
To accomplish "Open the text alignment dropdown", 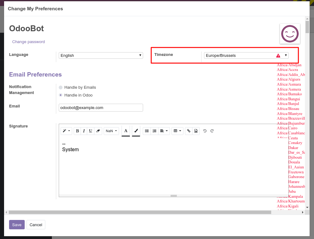I will 163,131.
